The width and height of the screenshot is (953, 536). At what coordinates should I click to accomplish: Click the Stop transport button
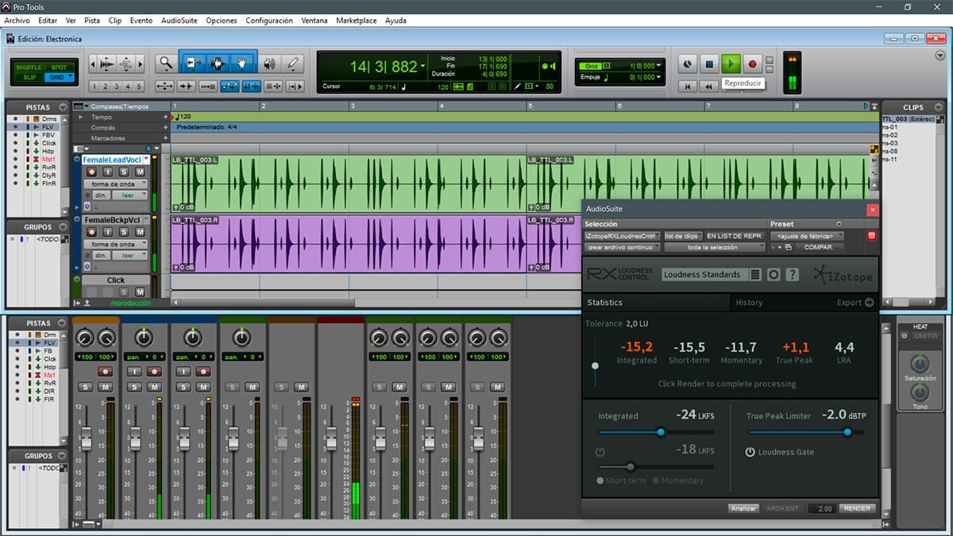click(x=710, y=64)
